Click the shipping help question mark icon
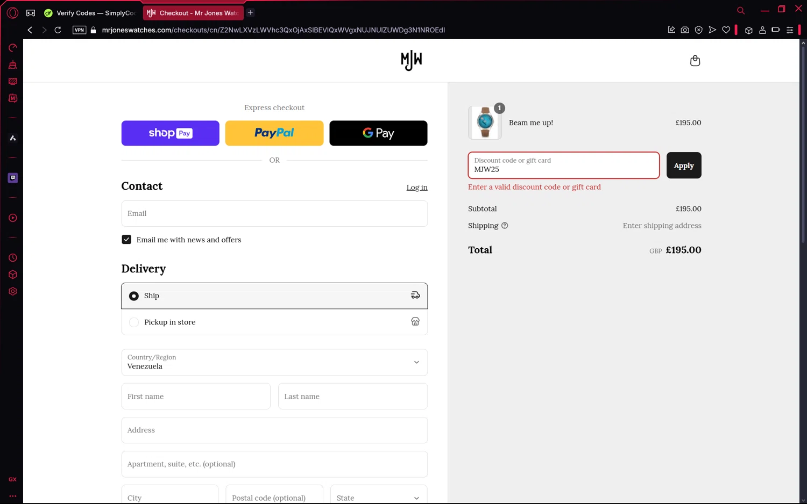 [x=505, y=226]
